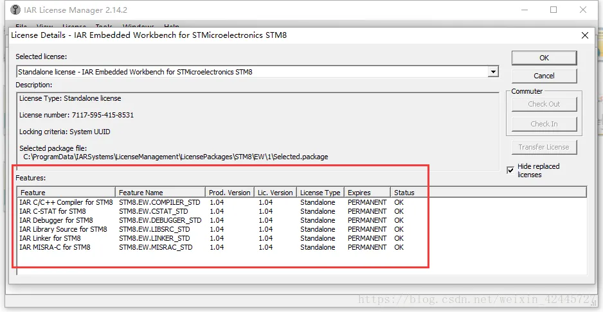Click PERMANENT in the Compiler row
The height and width of the screenshot is (312, 603).
(367, 202)
